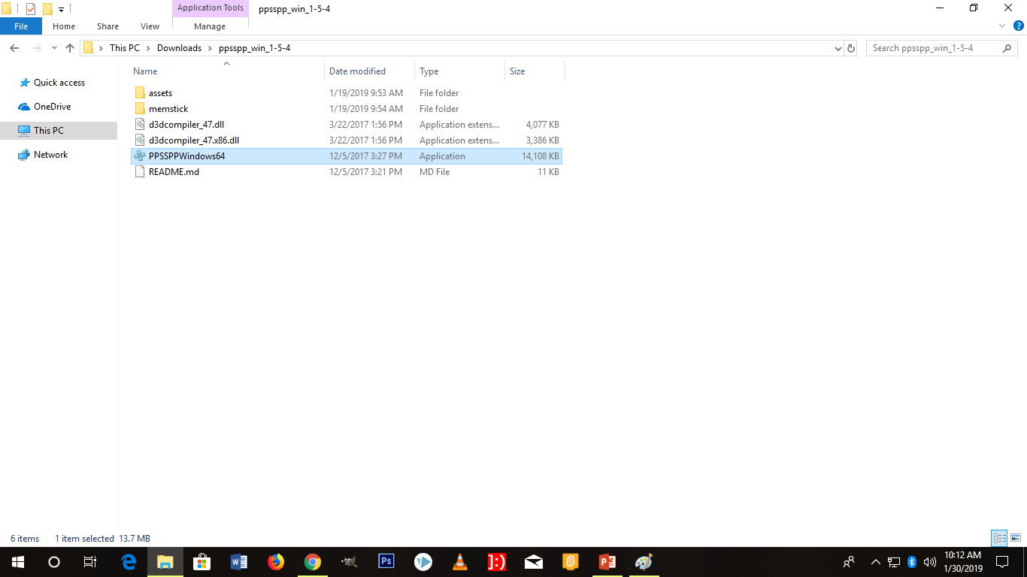This screenshot has width=1027, height=577.
Task: Launch Microsoft Edge from taskbar
Action: [x=129, y=562]
